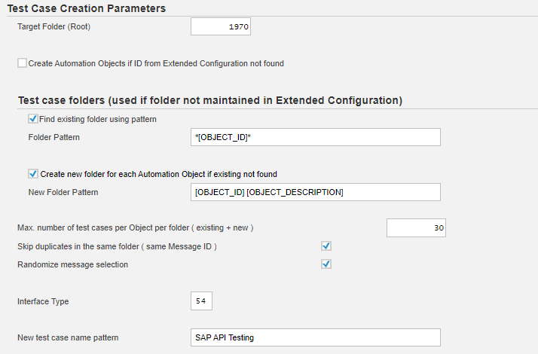Click the Test case folders section heading
This screenshot has height=354, width=538.
[x=209, y=100]
